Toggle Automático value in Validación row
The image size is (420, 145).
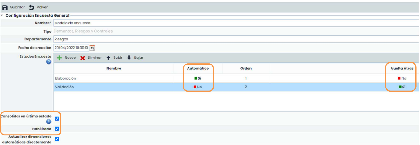(198, 87)
